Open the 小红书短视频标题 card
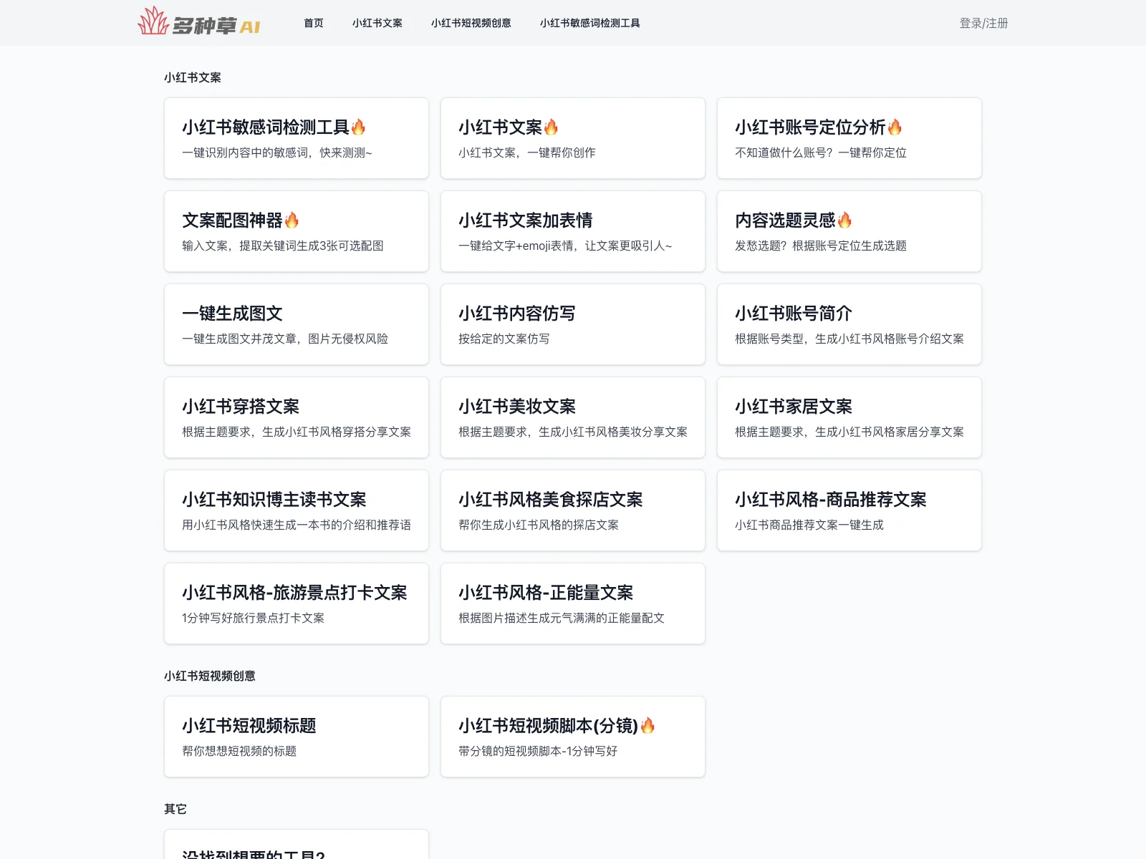 pyautogui.click(x=297, y=737)
